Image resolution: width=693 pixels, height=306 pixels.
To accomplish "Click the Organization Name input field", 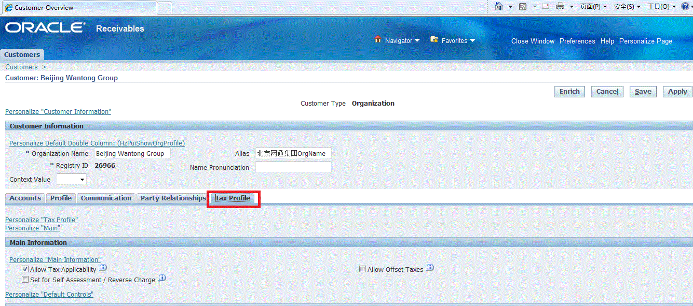I will click(132, 154).
